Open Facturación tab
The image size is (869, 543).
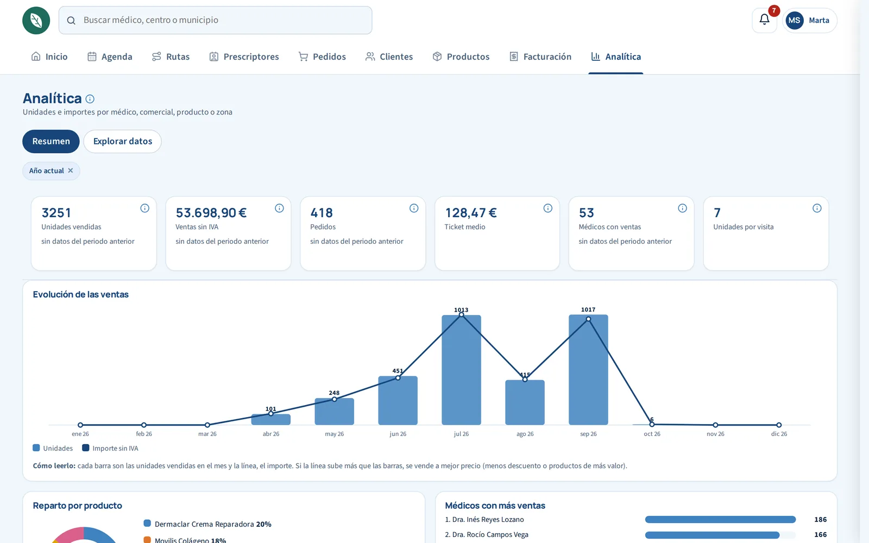pyautogui.click(x=540, y=56)
